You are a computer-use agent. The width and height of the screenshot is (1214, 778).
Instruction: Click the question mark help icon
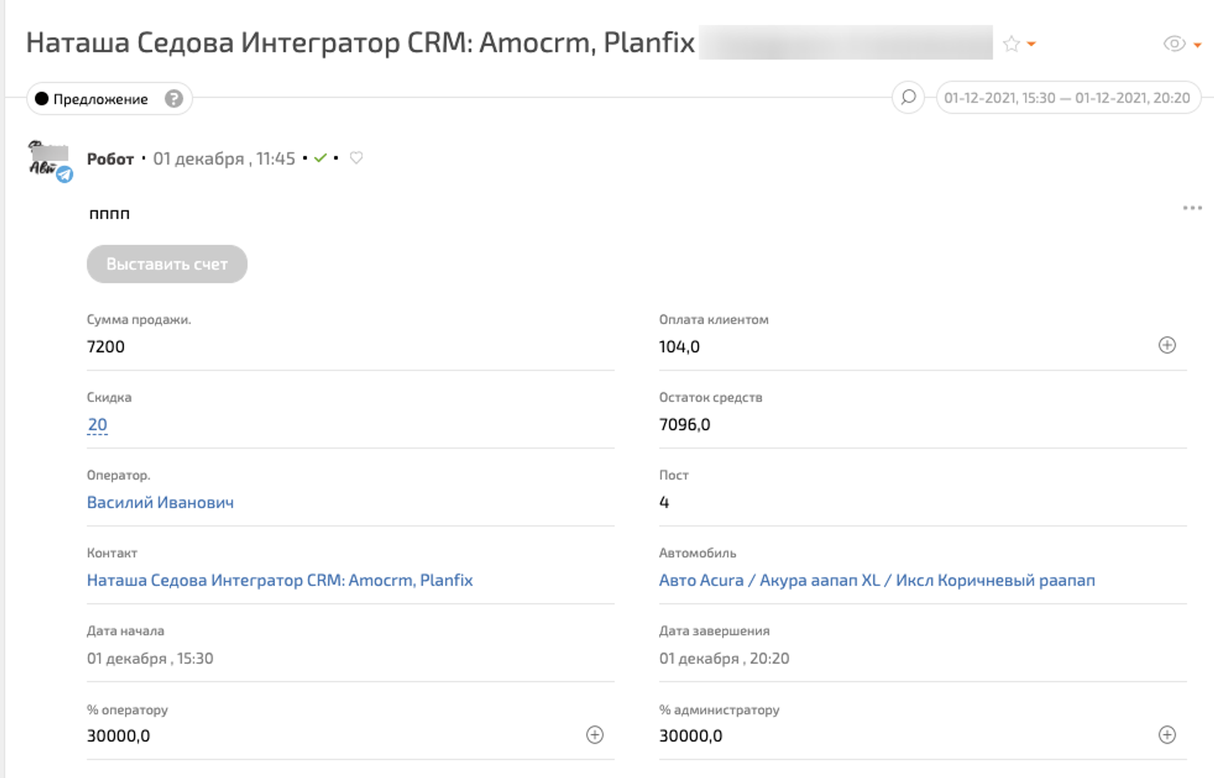[x=173, y=99]
